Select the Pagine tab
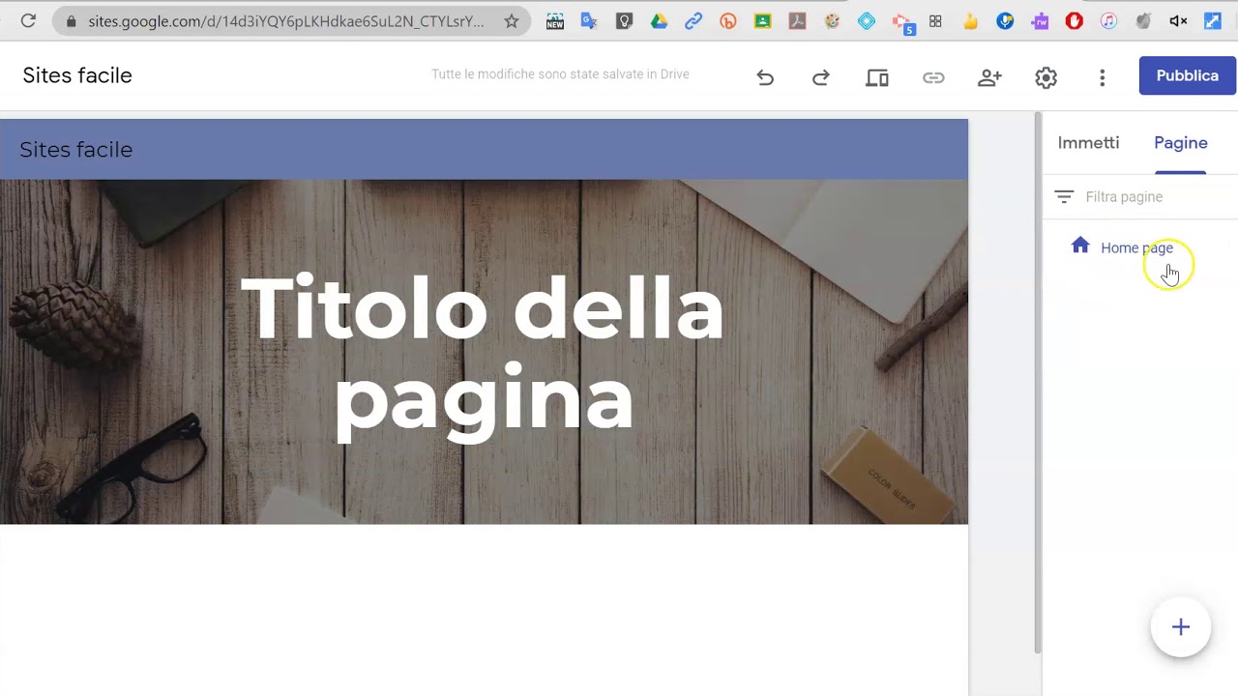Viewport: 1238px width, 696px height. [1181, 142]
